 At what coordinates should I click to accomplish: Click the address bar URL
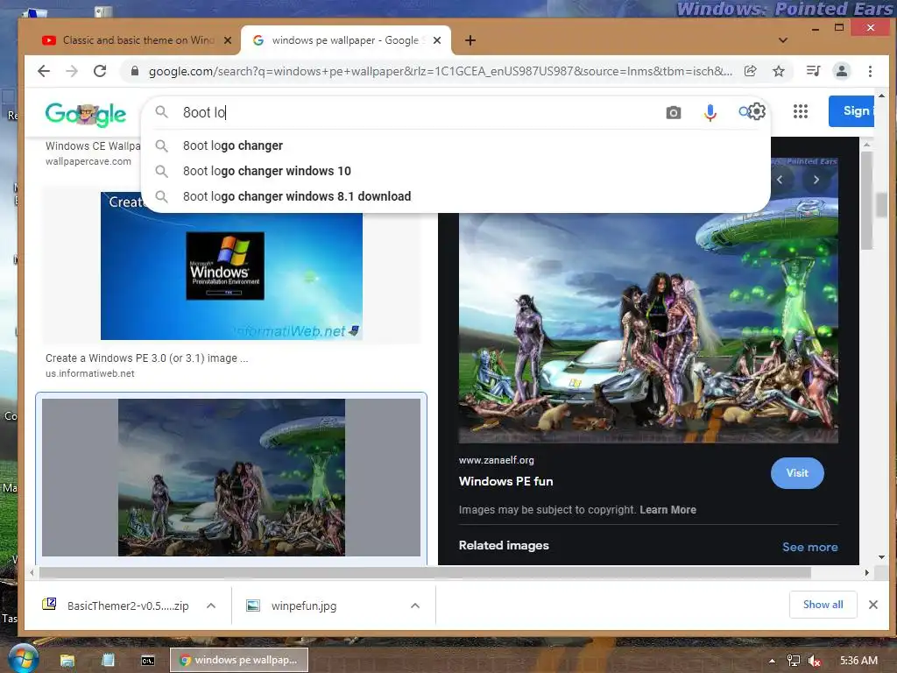click(440, 71)
